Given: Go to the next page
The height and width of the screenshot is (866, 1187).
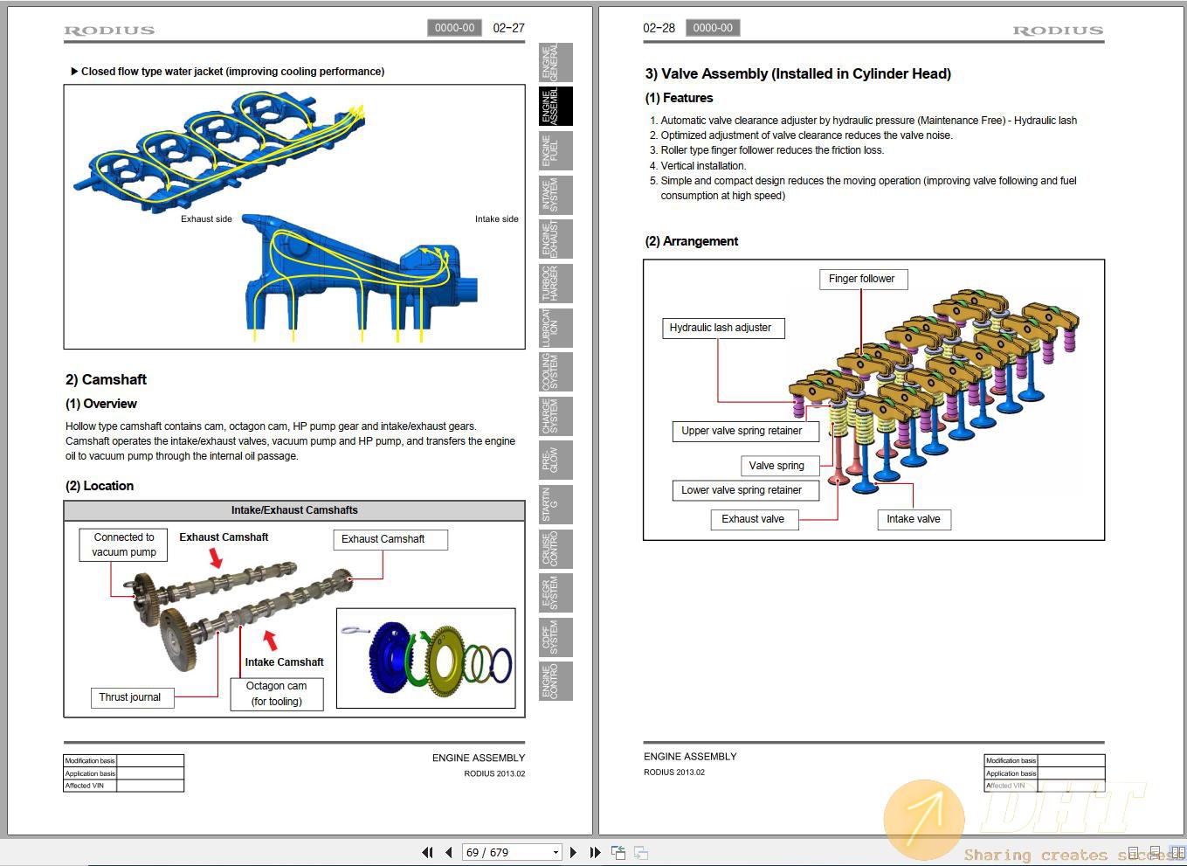Looking at the screenshot, I should coord(573,852).
